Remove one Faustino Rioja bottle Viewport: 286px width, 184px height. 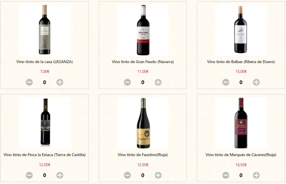(127, 175)
